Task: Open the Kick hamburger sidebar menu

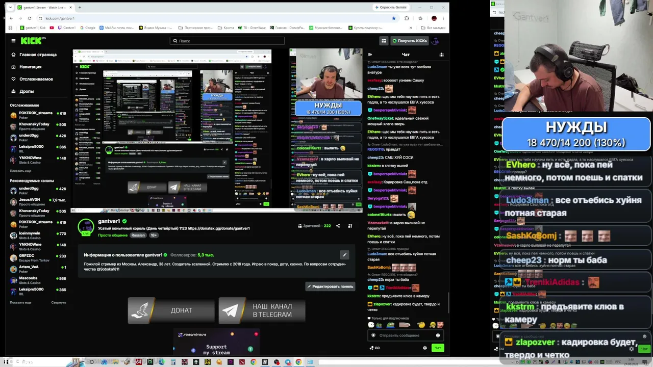Action: pos(13,41)
